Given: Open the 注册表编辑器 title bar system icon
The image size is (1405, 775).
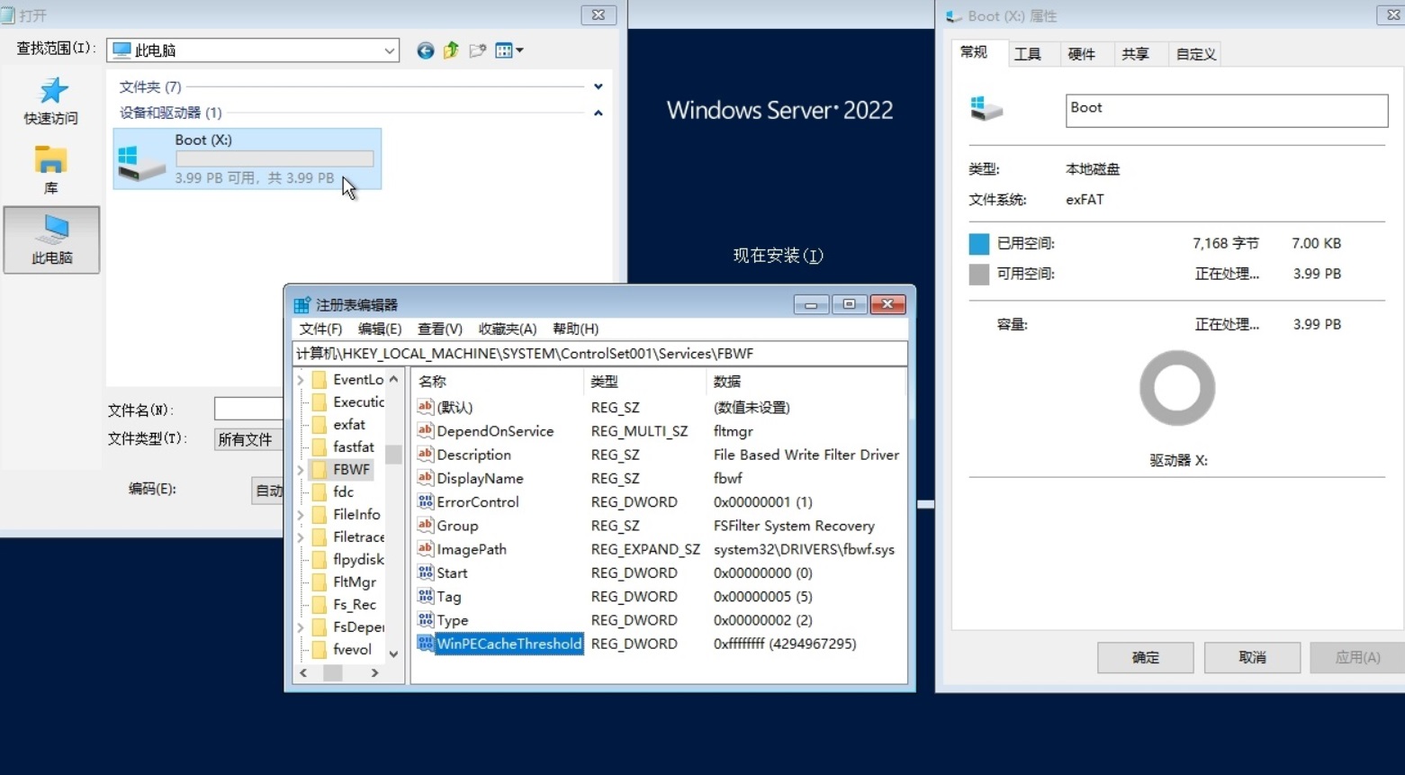Looking at the screenshot, I should [x=302, y=305].
